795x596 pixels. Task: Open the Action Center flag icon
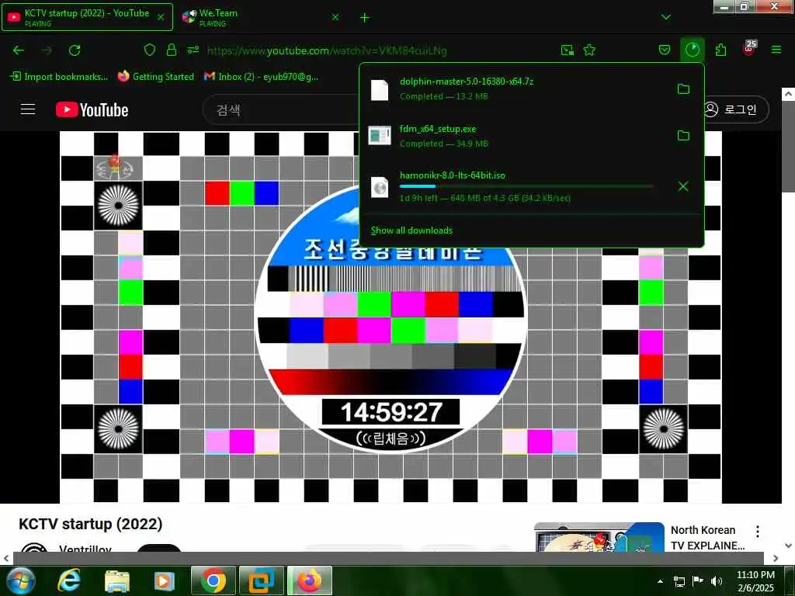pyautogui.click(x=698, y=581)
